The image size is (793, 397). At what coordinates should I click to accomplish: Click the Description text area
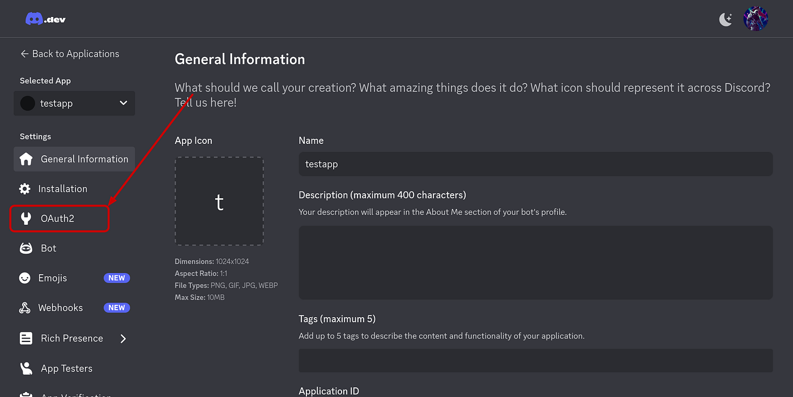(x=535, y=263)
